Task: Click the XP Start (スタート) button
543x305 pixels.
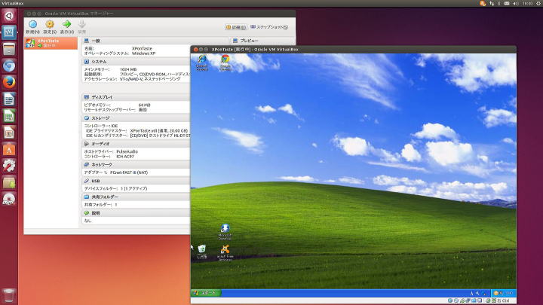Action: (x=206, y=293)
